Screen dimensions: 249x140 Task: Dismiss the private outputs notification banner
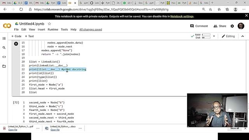(246, 16)
